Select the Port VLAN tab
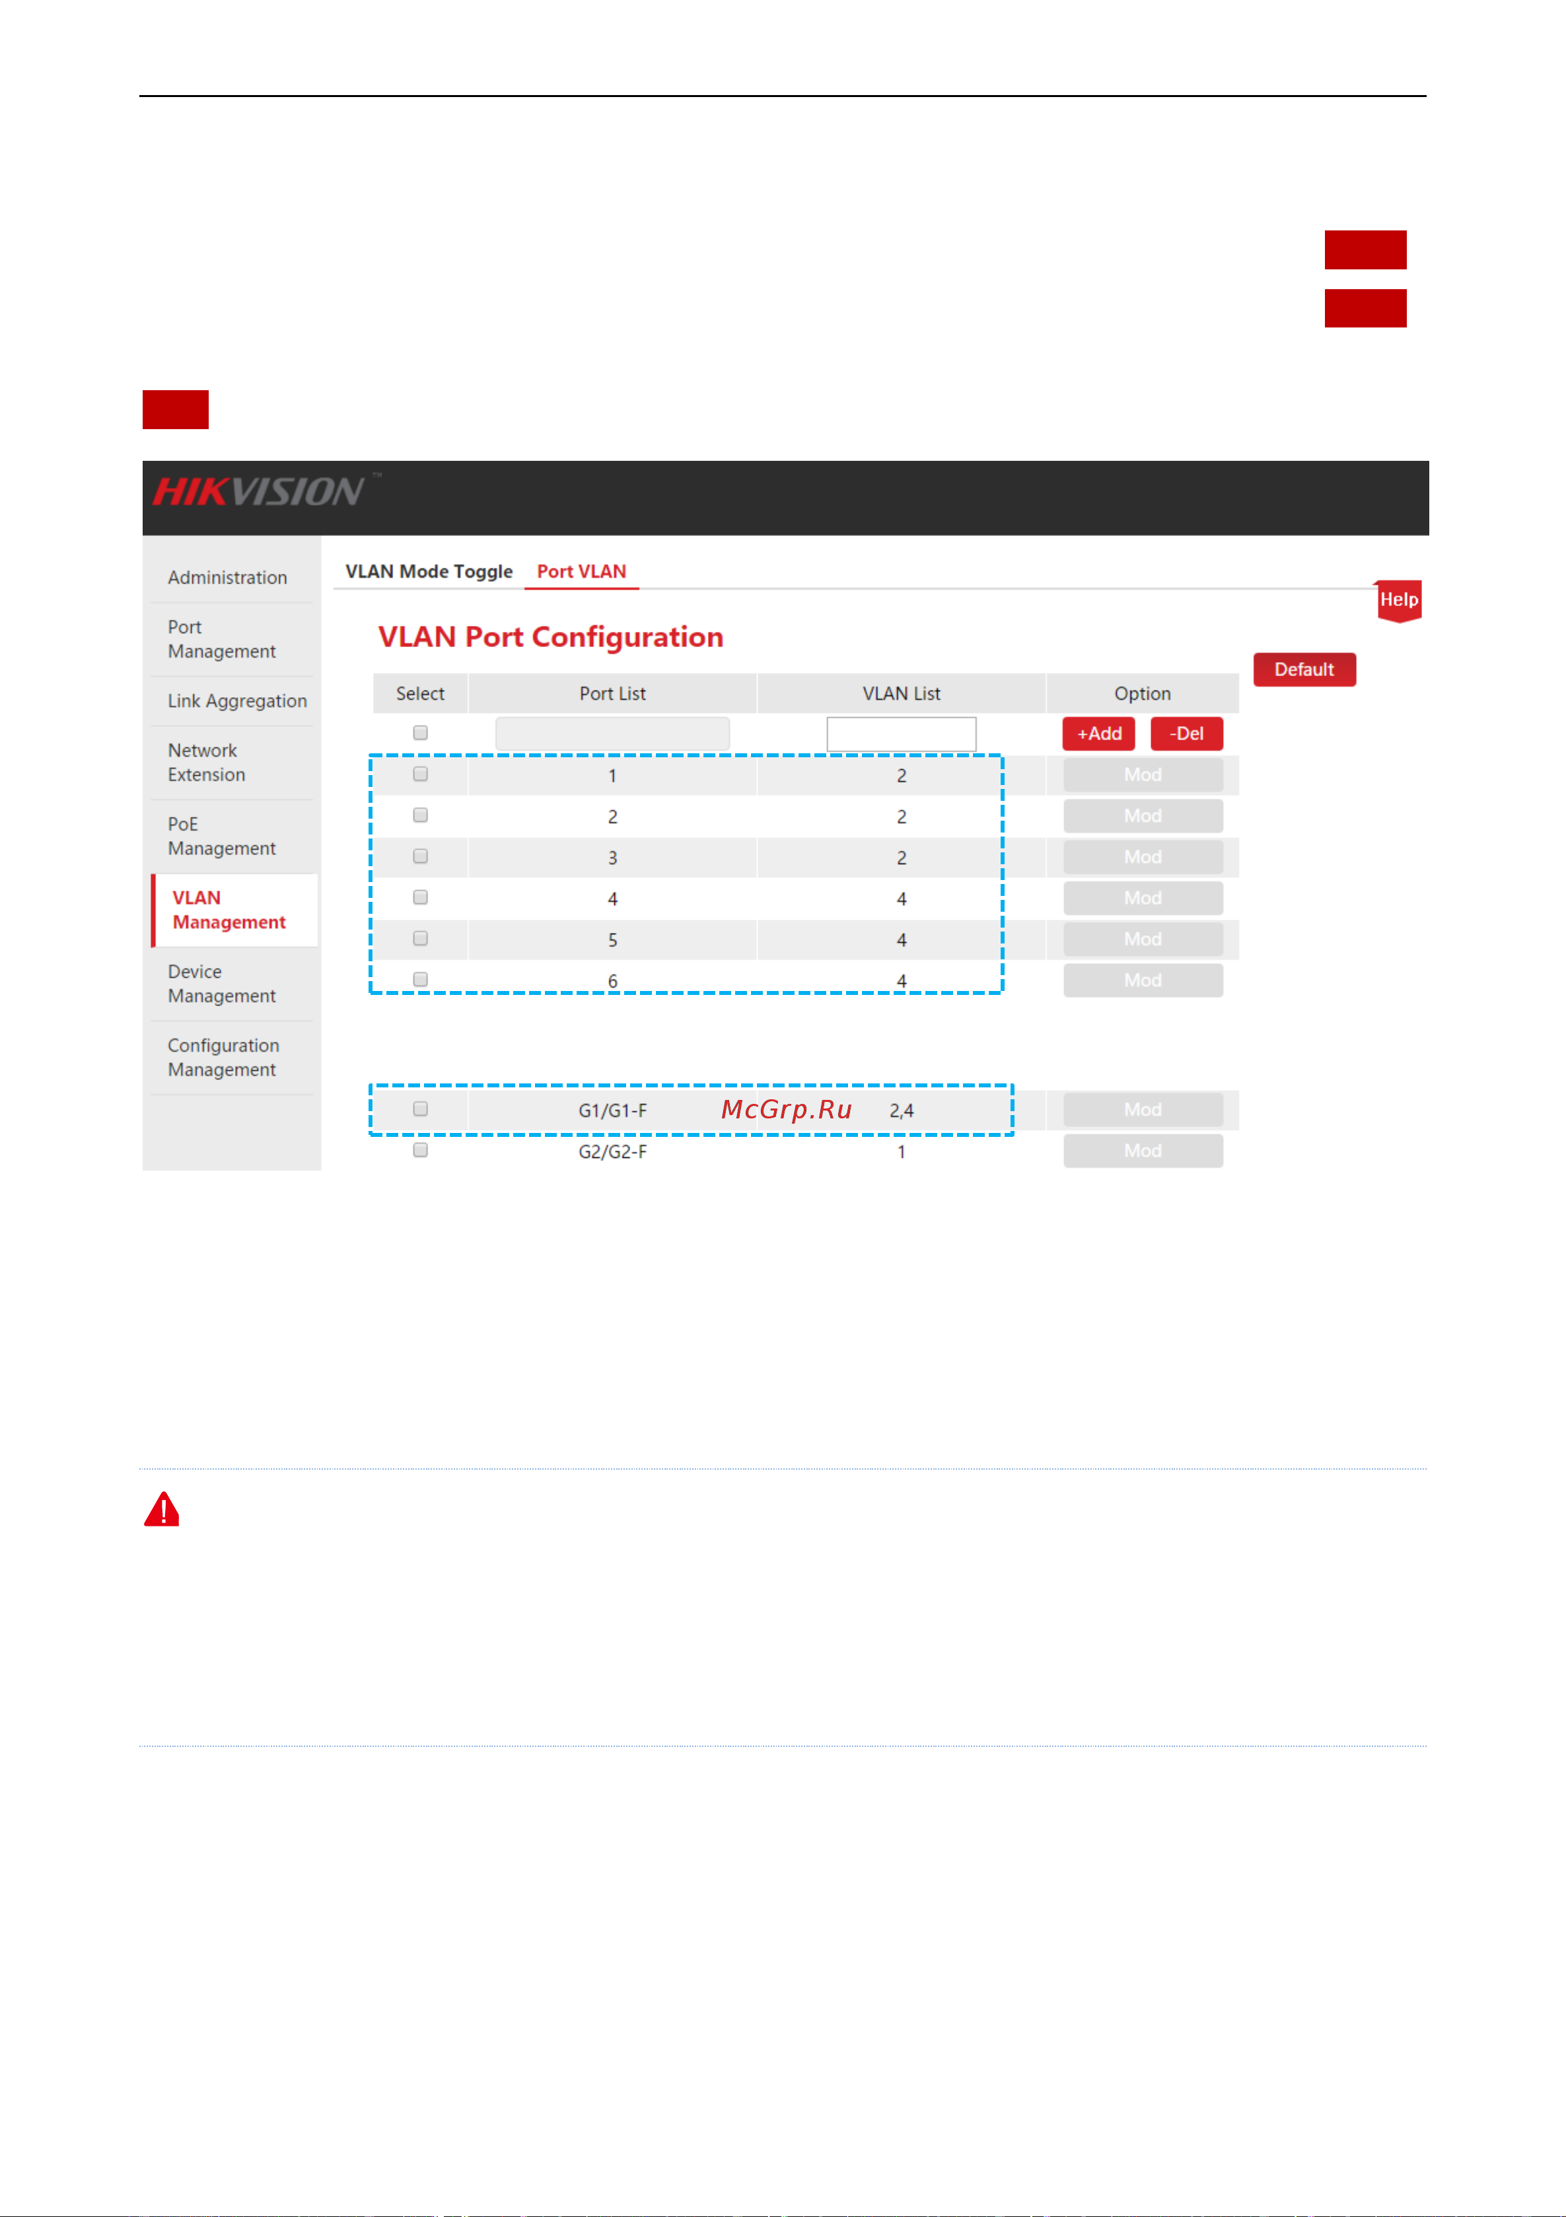Viewport: 1566px width, 2217px height. (582, 572)
